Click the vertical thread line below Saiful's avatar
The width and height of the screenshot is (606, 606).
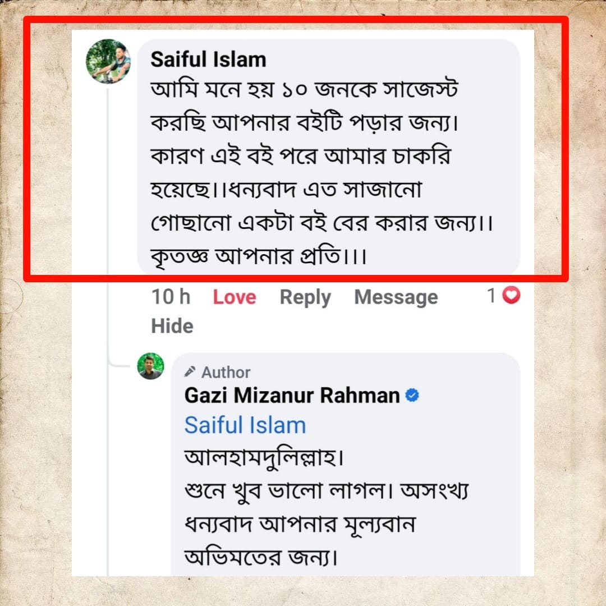click(108, 224)
